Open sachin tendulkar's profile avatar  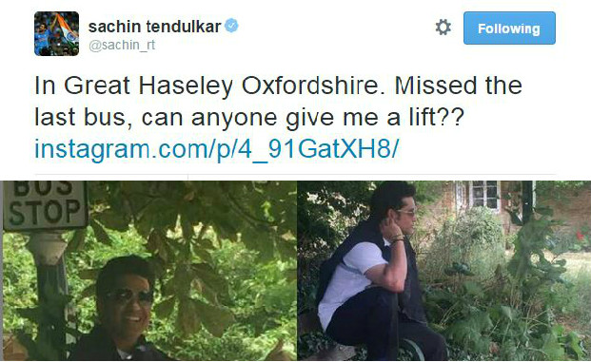pos(56,33)
